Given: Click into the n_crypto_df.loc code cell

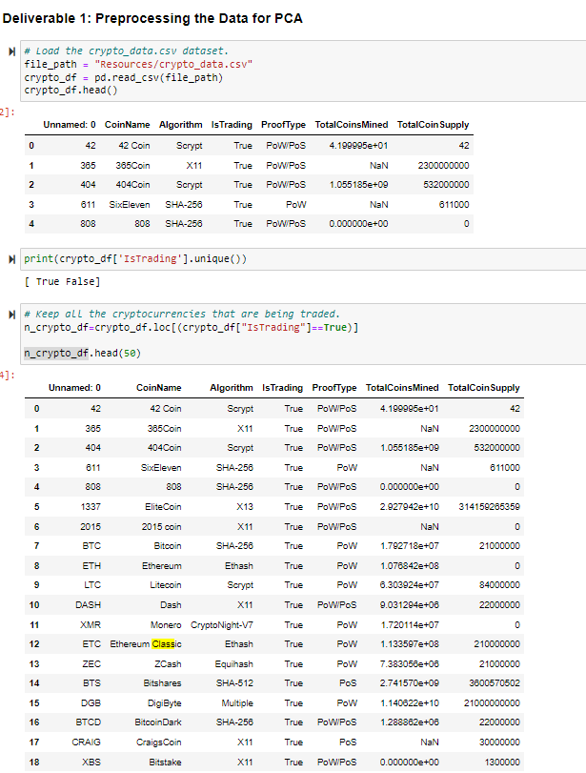Looking at the screenshot, I should pos(303,334).
